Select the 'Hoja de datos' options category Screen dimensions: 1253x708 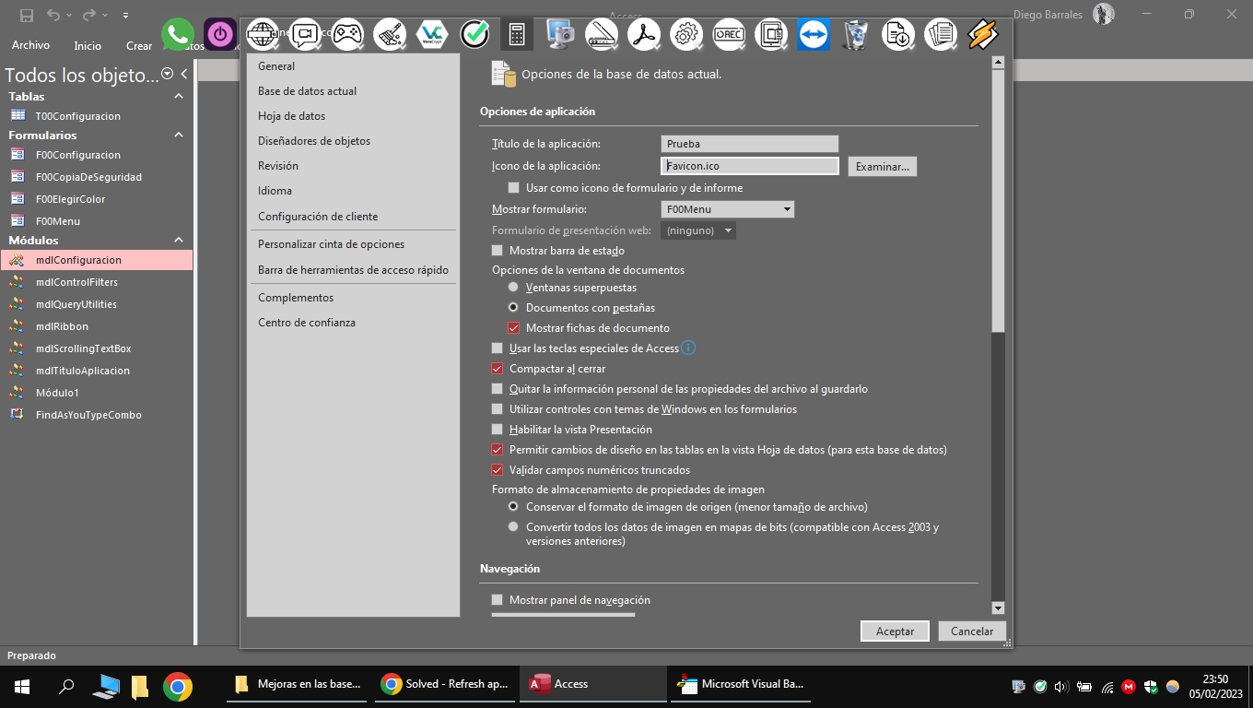click(x=351, y=116)
